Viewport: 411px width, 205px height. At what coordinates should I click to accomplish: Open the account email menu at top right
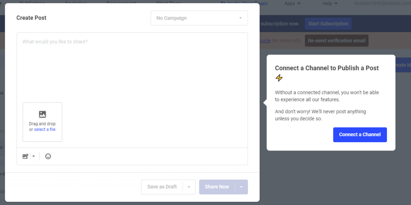(x=382, y=3)
